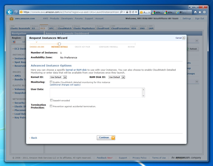Click the orange arrow on Continue button

pyautogui.click(x=113, y=138)
